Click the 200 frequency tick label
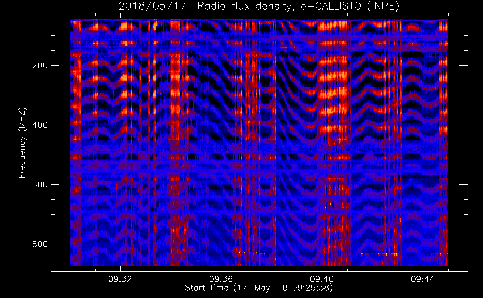483x298 pixels. click(40, 66)
